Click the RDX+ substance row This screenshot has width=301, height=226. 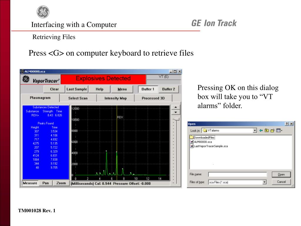[x=47, y=115]
